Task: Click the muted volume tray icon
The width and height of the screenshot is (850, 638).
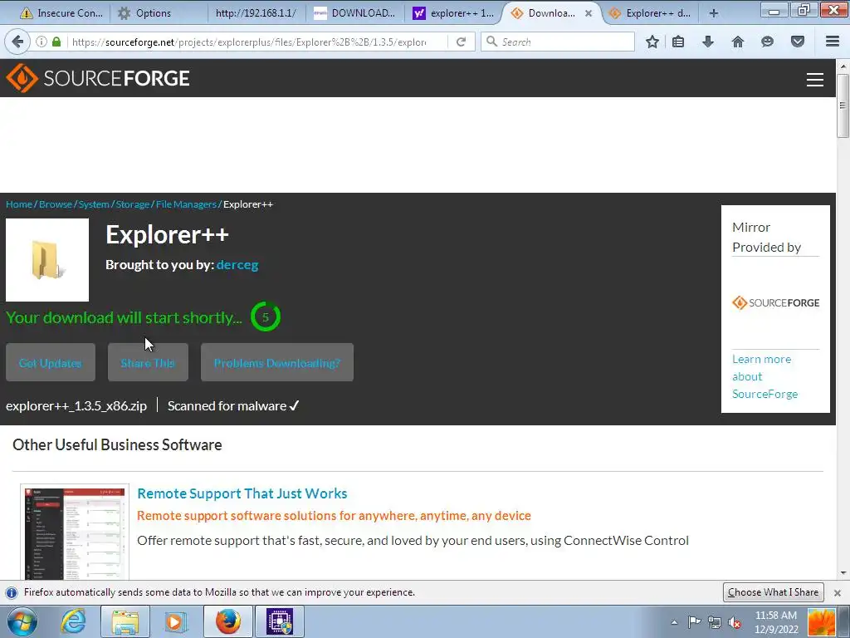Action: pyautogui.click(x=735, y=622)
